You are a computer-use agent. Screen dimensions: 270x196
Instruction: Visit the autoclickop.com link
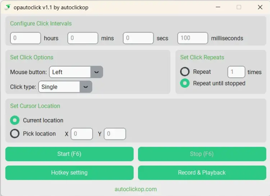(136, 189)
